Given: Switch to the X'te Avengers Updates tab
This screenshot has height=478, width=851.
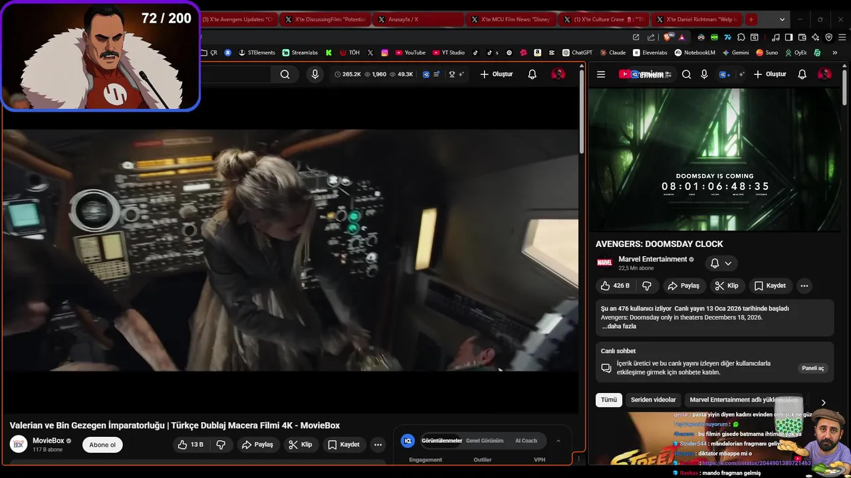Looking at the screenshot, I should pos(237,19).
